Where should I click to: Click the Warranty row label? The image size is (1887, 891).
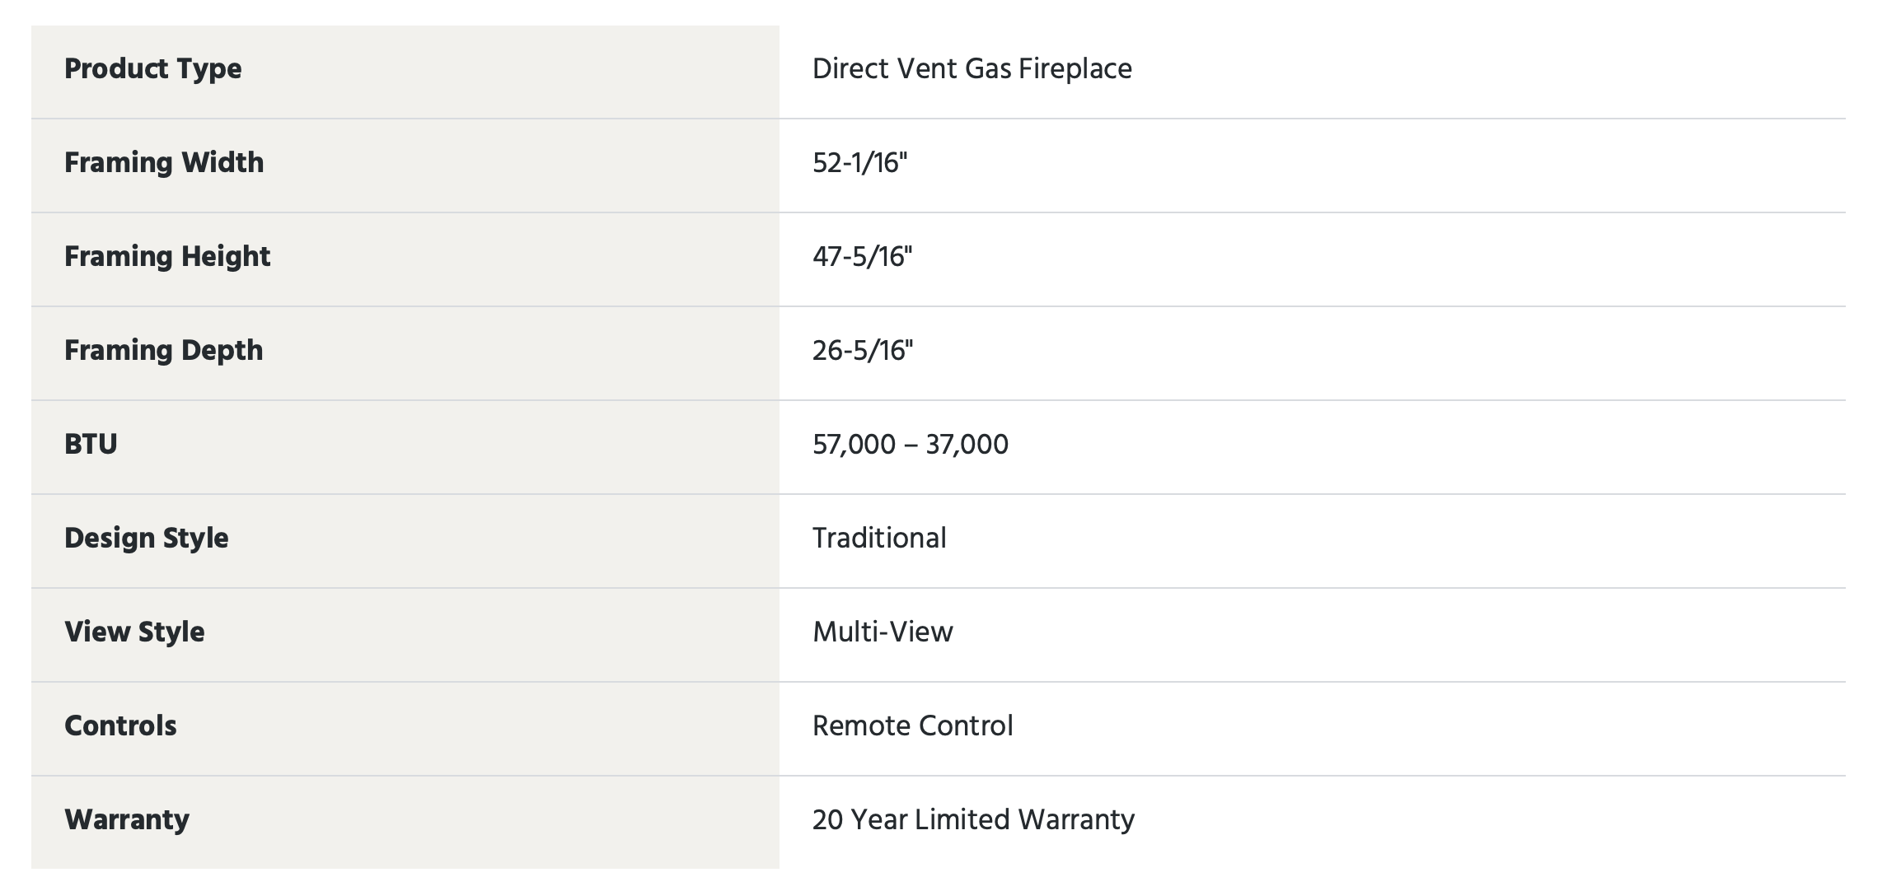[127, 820]
